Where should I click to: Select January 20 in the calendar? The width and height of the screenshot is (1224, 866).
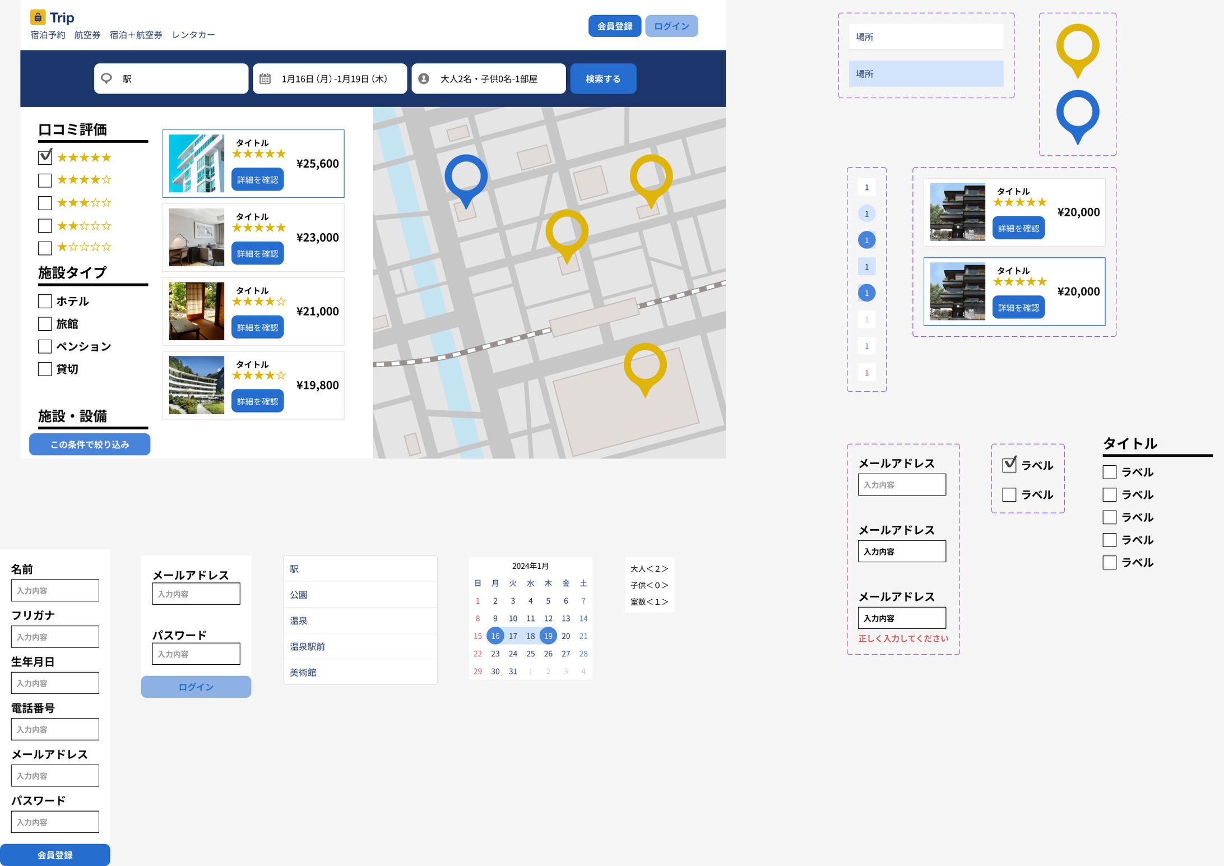(x=565, y=636)
